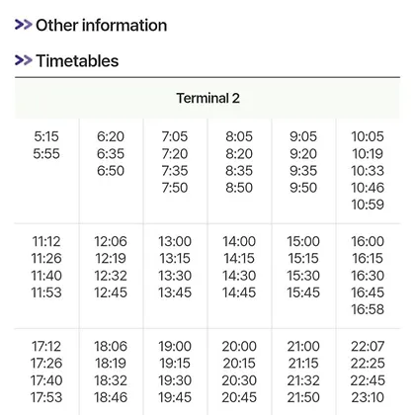The image size is (415, 415).
Task: Select the 6:35 departure time
Action: [111, 154]
